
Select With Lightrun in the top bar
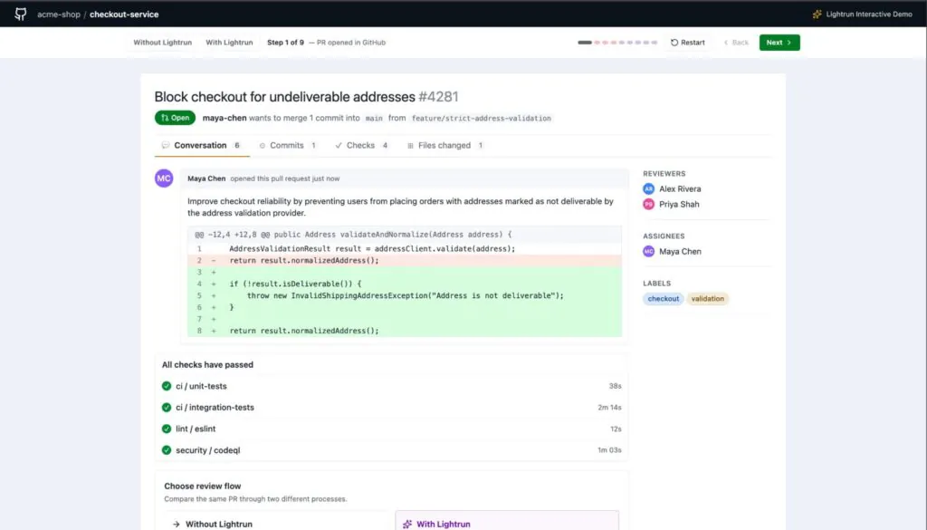point(229,43)
